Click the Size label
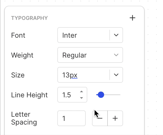Screen dimensions: 163x135 coord(18,75)
